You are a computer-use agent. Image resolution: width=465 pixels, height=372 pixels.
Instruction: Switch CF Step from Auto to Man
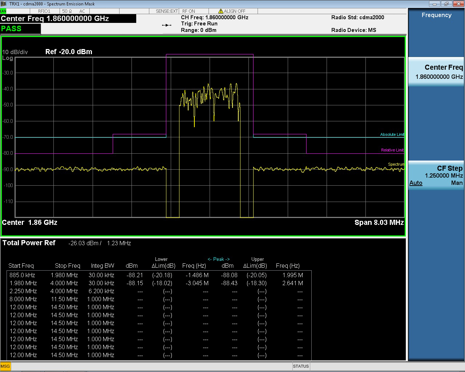[x=457, y=183]
